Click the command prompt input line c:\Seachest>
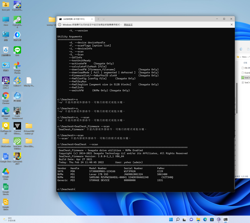This screenshot has width=250, height=223. pos(66,189)
